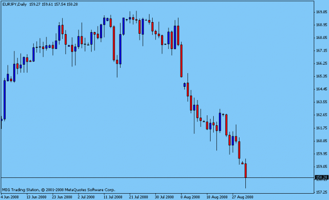Screen dimensions: 329x200
Task: Click the 23 Jun 2008 date label
Action: click(62, 197)
